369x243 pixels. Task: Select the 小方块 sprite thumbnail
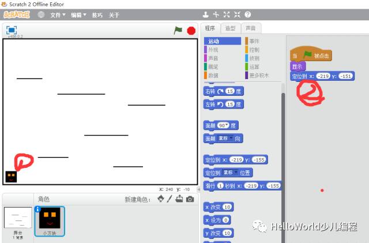click(x=50, y=221)
